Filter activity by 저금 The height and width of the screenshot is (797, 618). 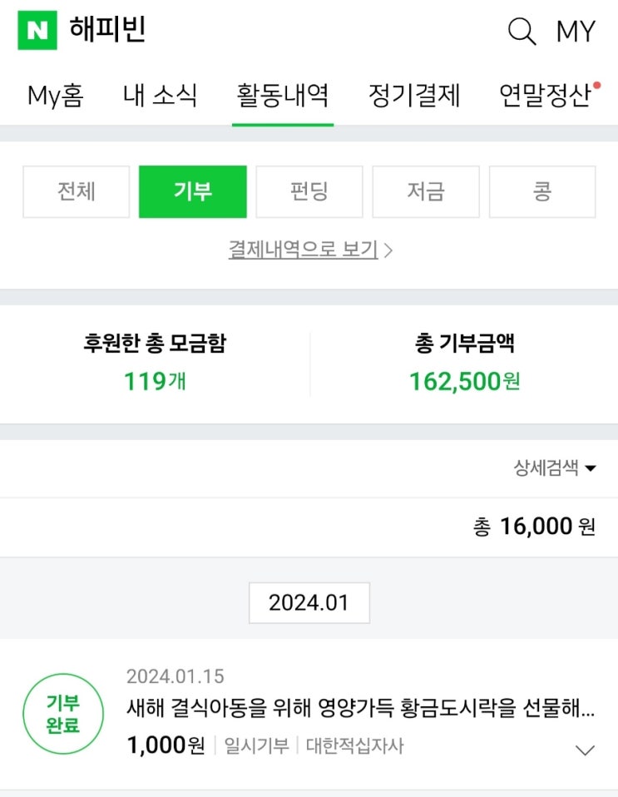[x=426, y=191]
